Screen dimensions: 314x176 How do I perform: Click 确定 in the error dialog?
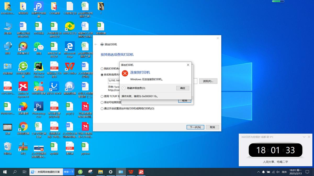pos(183,88)
